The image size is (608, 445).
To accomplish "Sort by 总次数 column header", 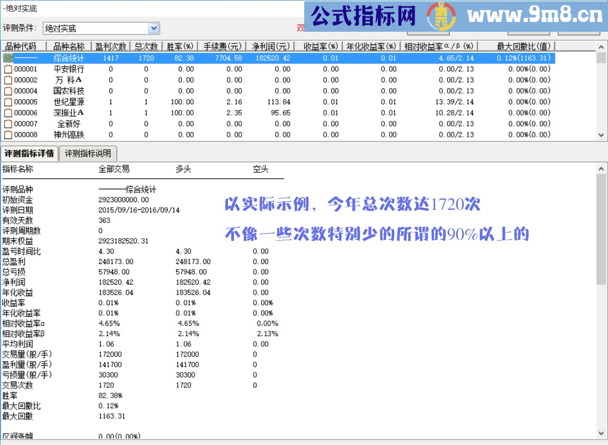I will point(146,46).
